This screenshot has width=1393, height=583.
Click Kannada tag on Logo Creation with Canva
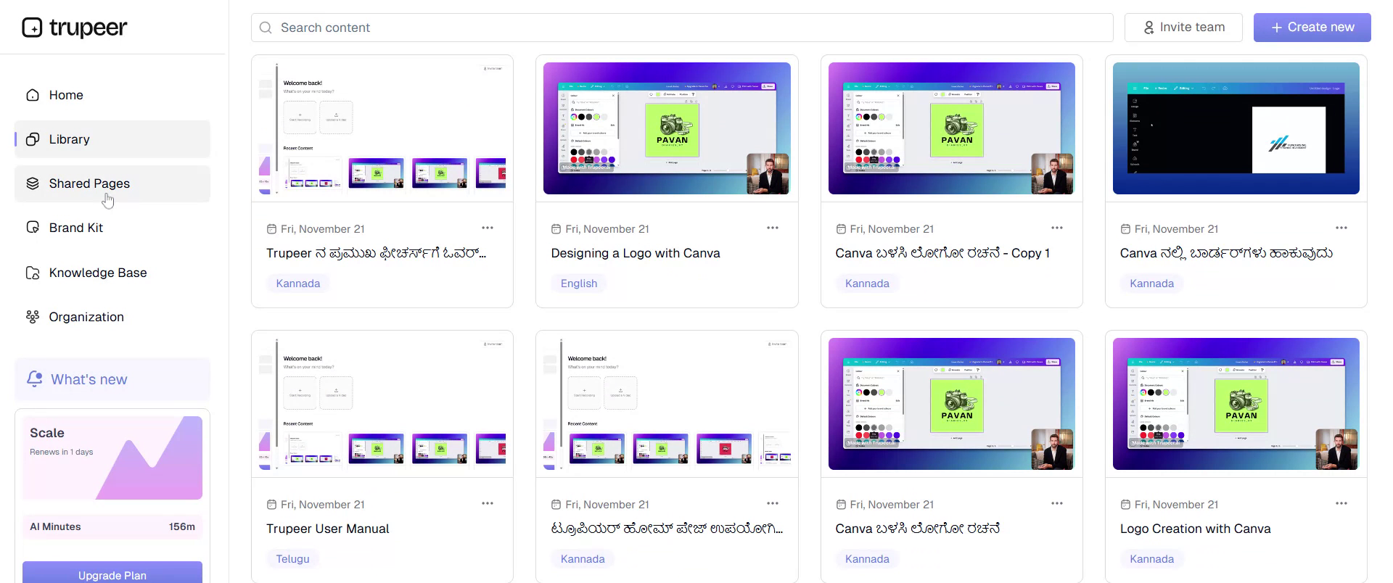1151,559
